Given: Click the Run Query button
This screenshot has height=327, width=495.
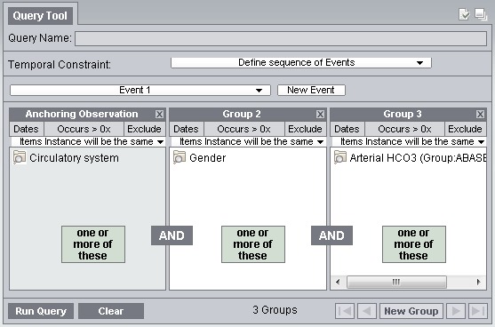Looking at the screenshot, I should pos(41,311).
